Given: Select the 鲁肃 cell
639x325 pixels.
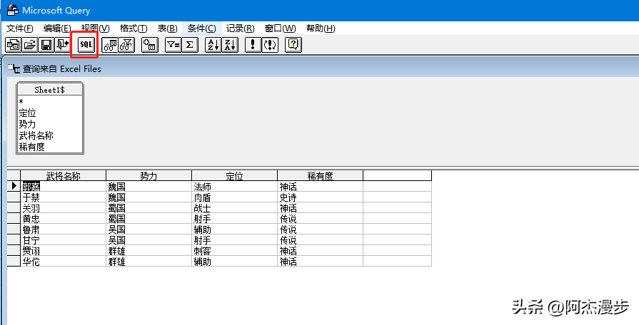Looking at the screenshot, I should click(63, 229).
